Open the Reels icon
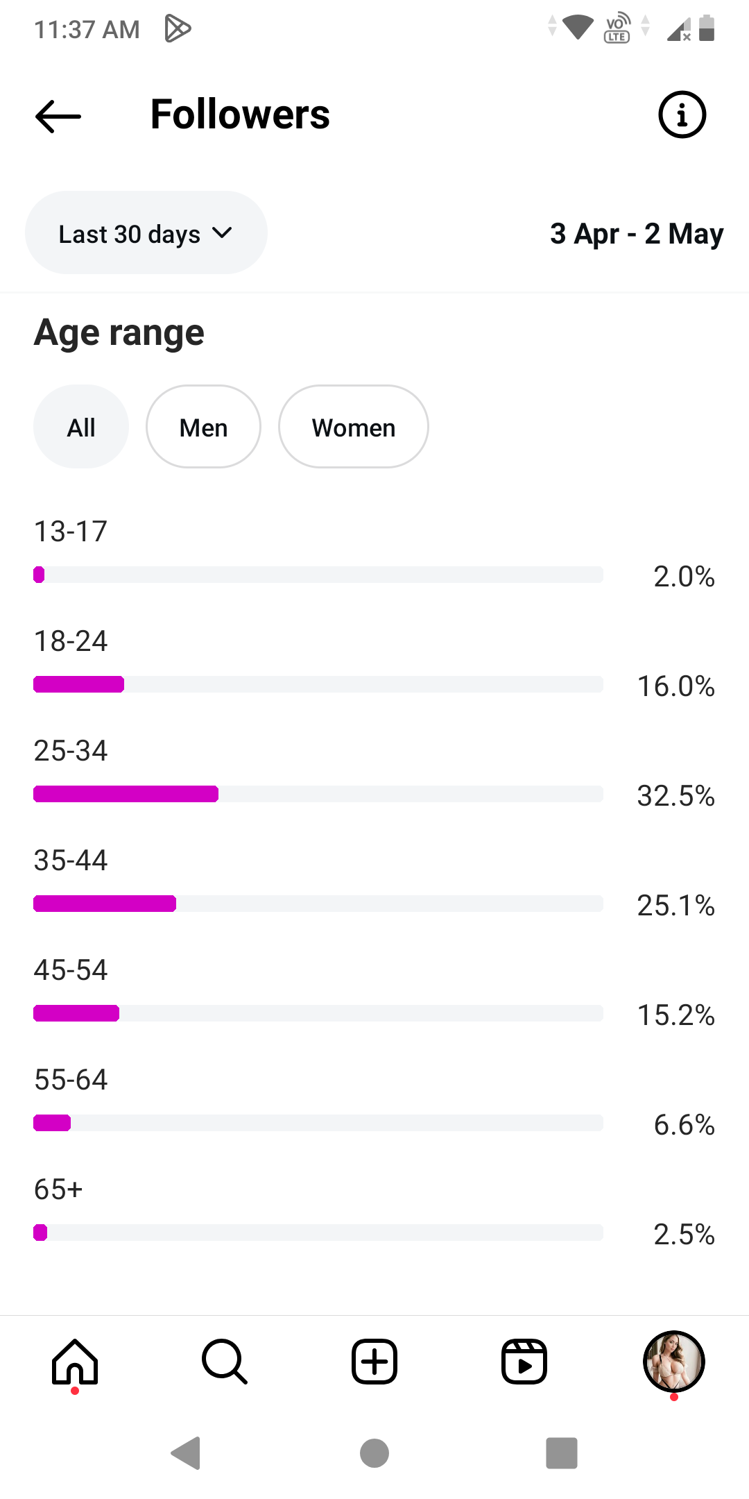Image resolution: width=749 pixels, height=1499 pixels. pyautogui.click(x=524, y=1362)
